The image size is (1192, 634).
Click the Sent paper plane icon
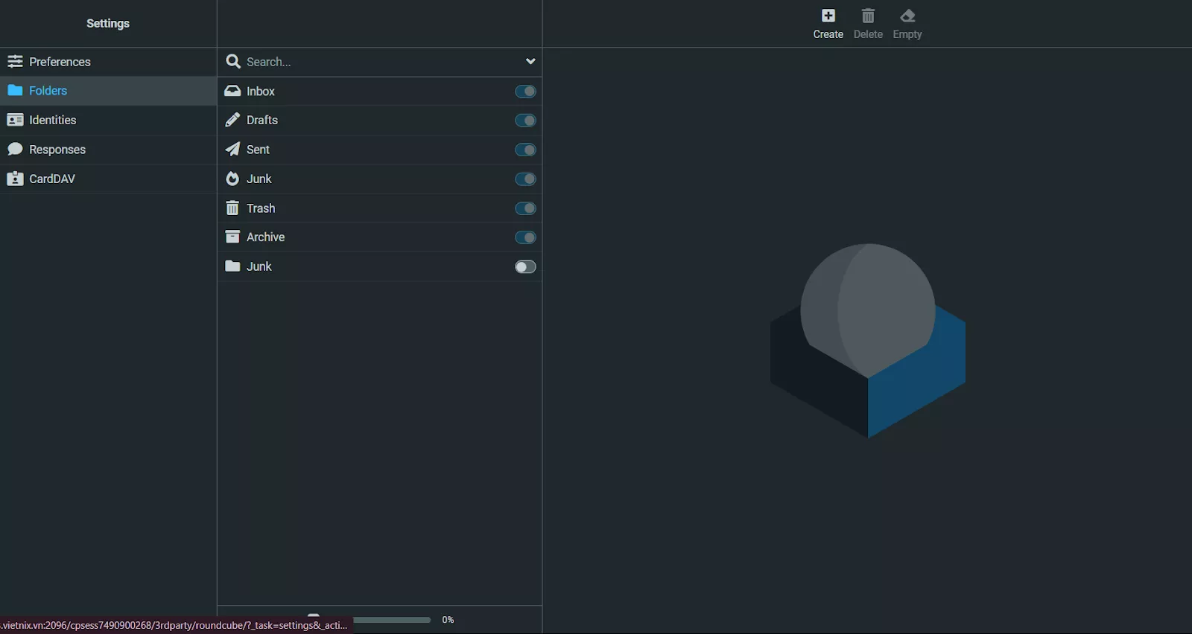[232, 149]
